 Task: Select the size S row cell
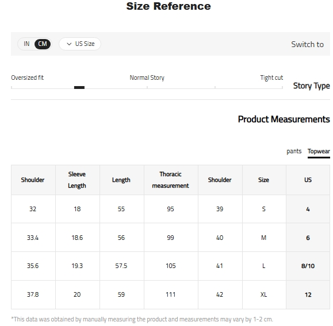tap(264, 209)
